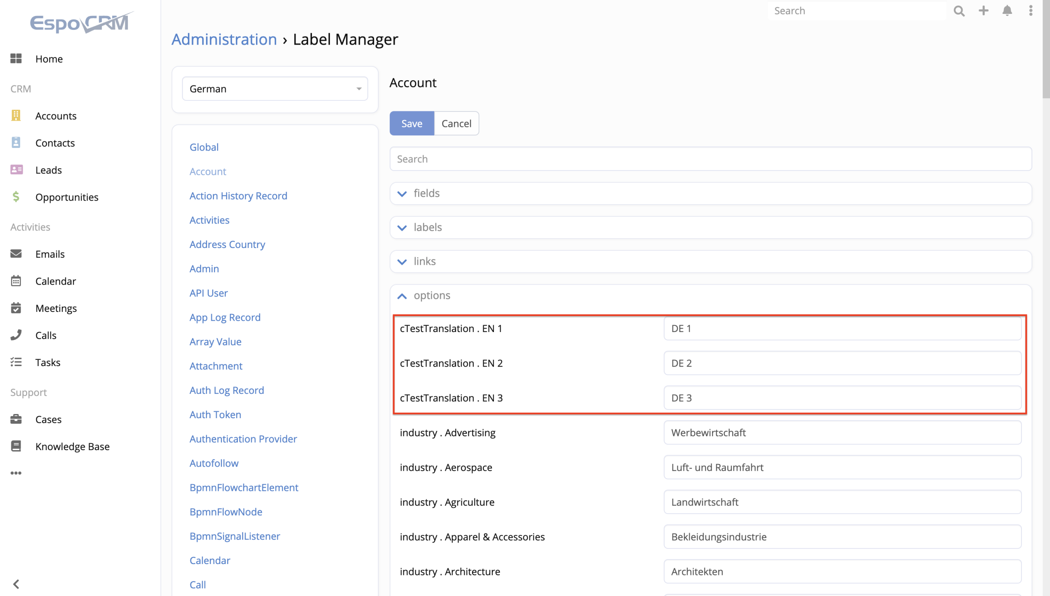Show more navigation items via ellipsis

[16, 473]
